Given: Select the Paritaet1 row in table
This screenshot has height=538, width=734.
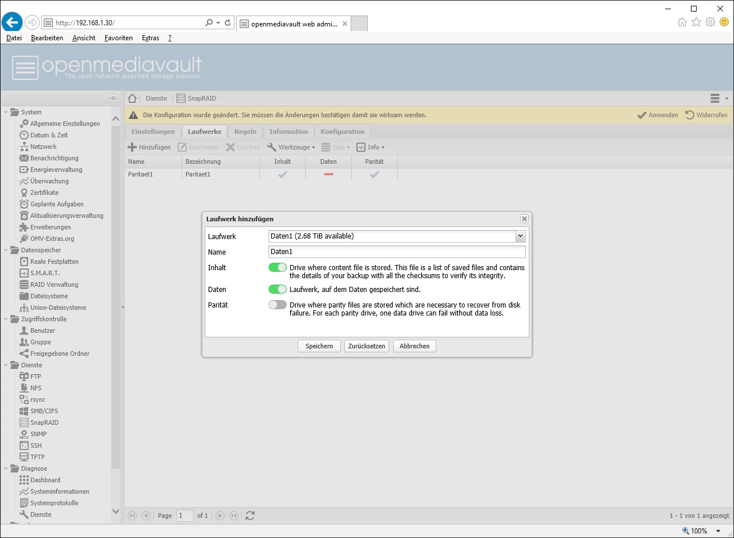Looking at the screenshot, I should point(261,174).
